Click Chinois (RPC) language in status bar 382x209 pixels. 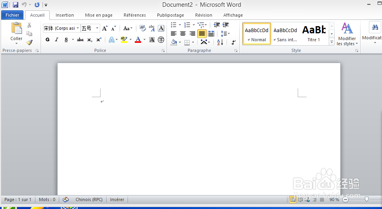pyautogui.click(x=89, y=199)
